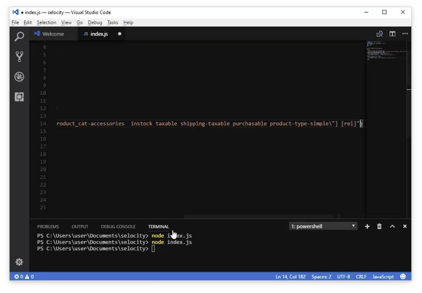
Task: Show the PROBLEMS panel tab
Action: tap(48, 226)
